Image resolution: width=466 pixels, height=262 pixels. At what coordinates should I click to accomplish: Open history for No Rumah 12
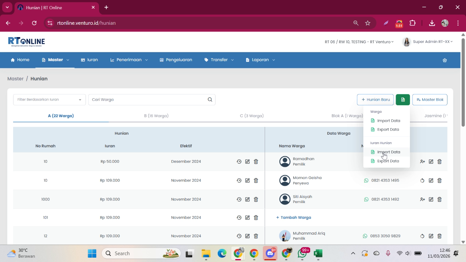pos(239,236)
